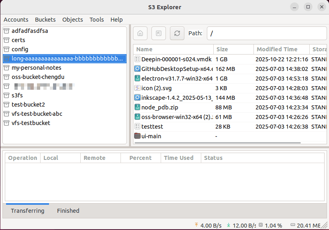
Task: Open the Tools menu
Action: pyautogui.click(x=96, y=20)
